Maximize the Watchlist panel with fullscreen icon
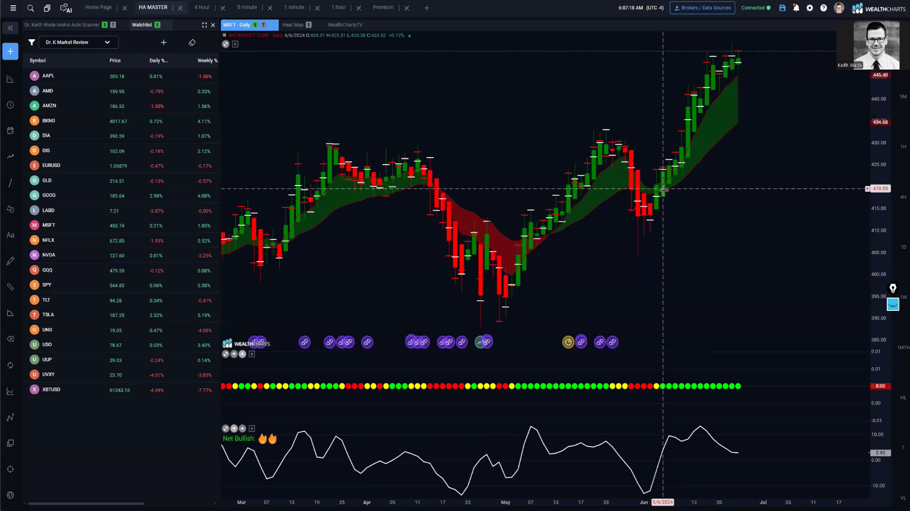The width and height of the screenshot is (910, 511). click(204, 25)
